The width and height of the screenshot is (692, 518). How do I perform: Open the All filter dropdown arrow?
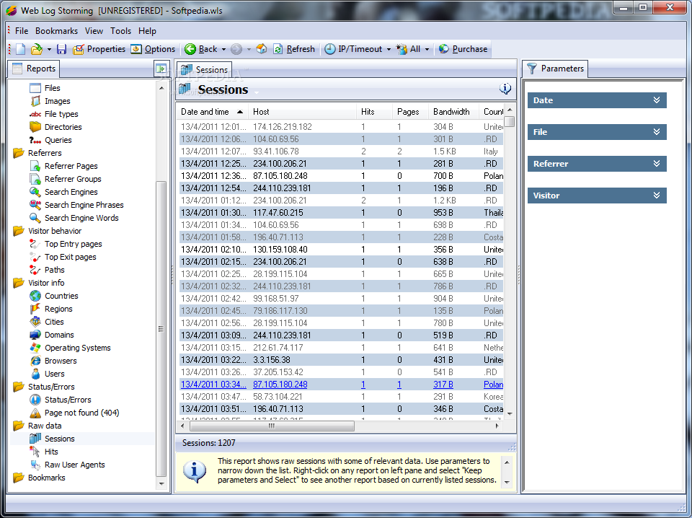[427, 49]
